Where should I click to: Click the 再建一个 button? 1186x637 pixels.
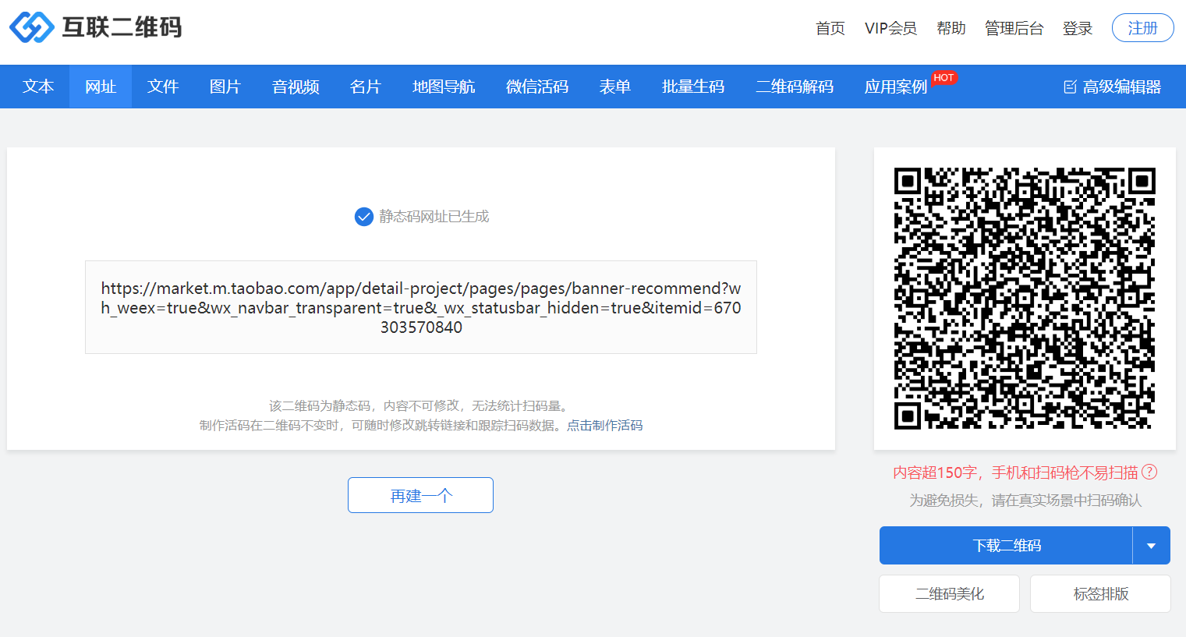click(x=420, y=495)
